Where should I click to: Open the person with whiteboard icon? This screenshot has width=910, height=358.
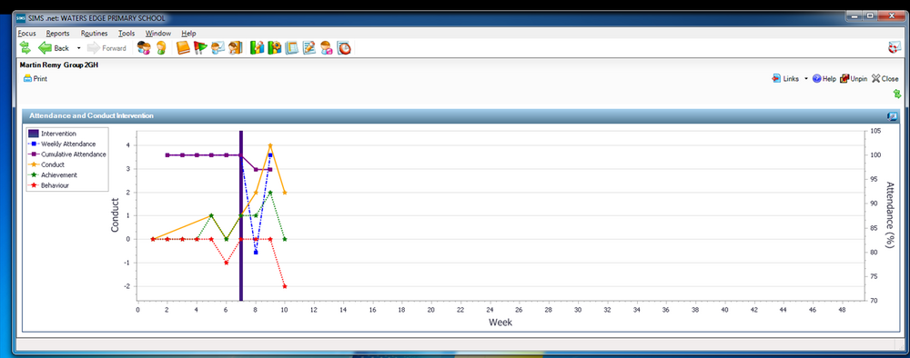pos(218,48)
